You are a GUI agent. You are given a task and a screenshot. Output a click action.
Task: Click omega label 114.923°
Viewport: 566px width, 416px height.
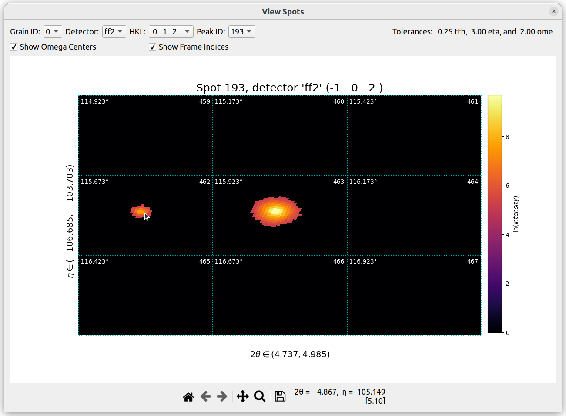point(94,101)
